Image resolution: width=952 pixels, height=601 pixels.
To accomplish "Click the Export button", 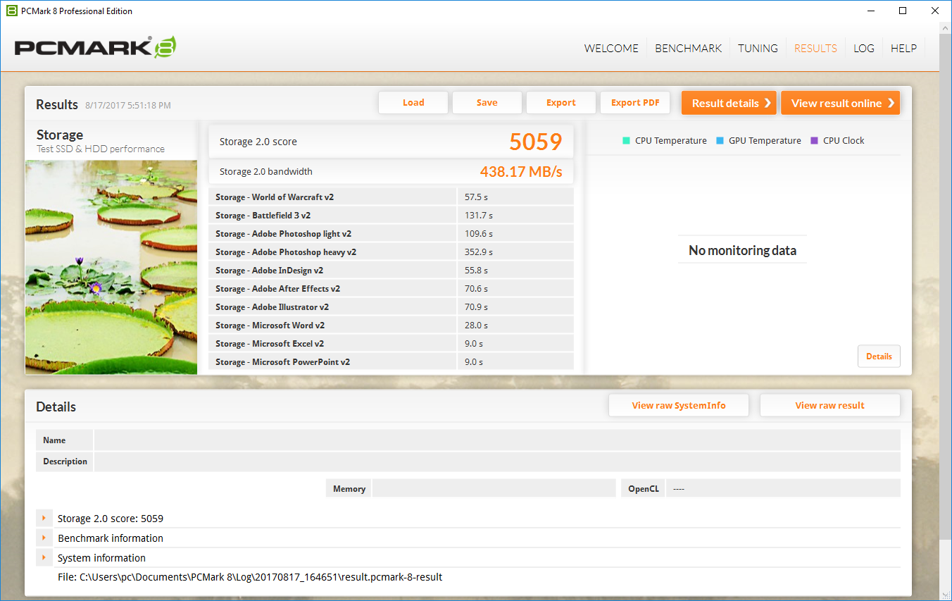I will (560, 102).
